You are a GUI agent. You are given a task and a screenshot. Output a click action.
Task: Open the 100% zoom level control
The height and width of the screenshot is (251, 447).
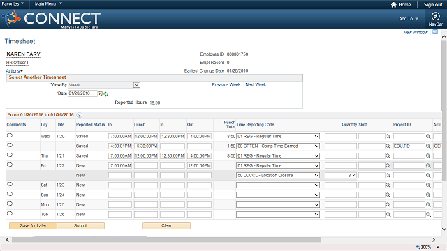[427, 247]
